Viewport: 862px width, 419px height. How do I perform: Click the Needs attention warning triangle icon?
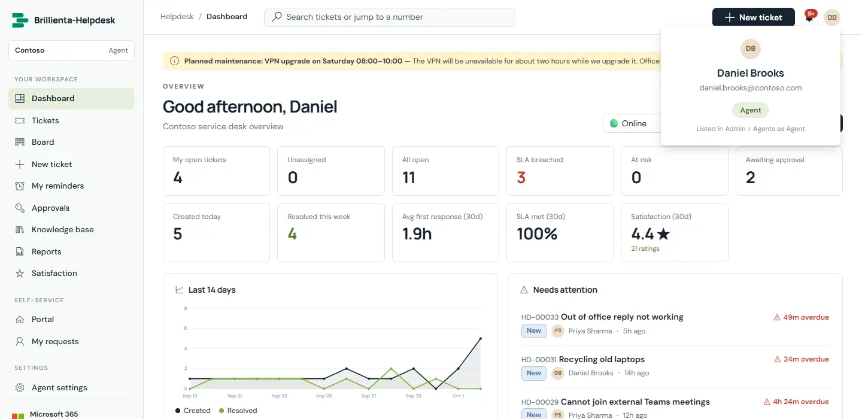524,290
